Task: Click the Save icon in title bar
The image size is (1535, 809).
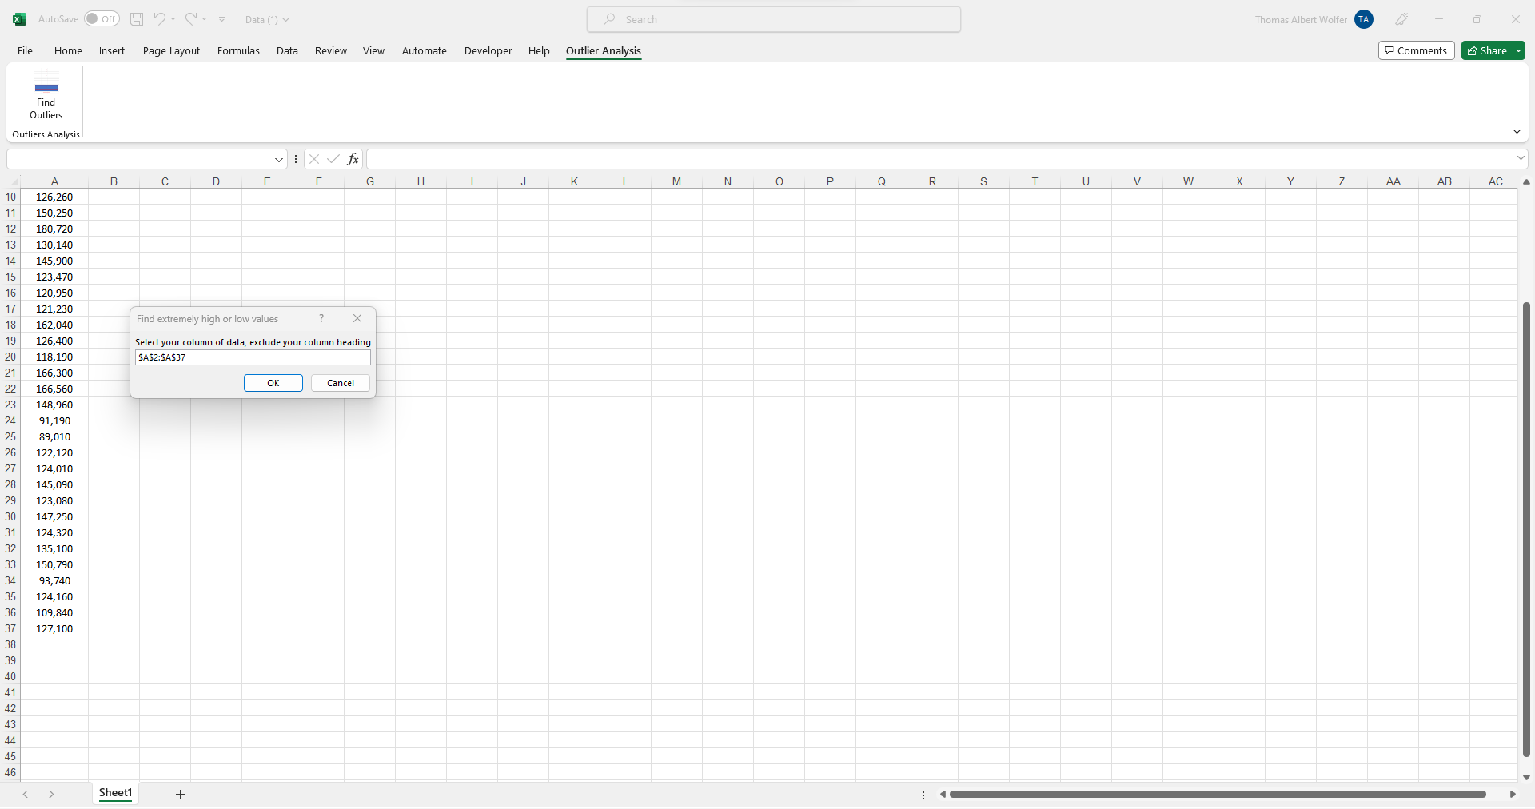Action: (137, 19)
